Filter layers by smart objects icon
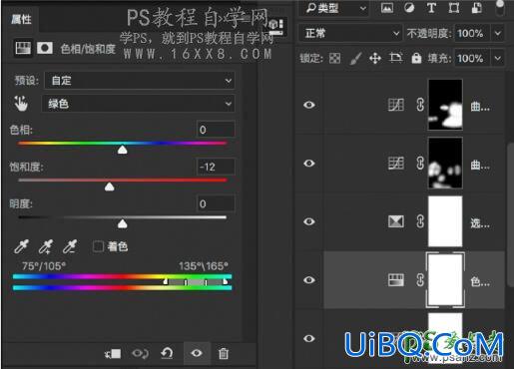Image resolution: width=514 pixels, height=369 pixels. click(477, 8)
